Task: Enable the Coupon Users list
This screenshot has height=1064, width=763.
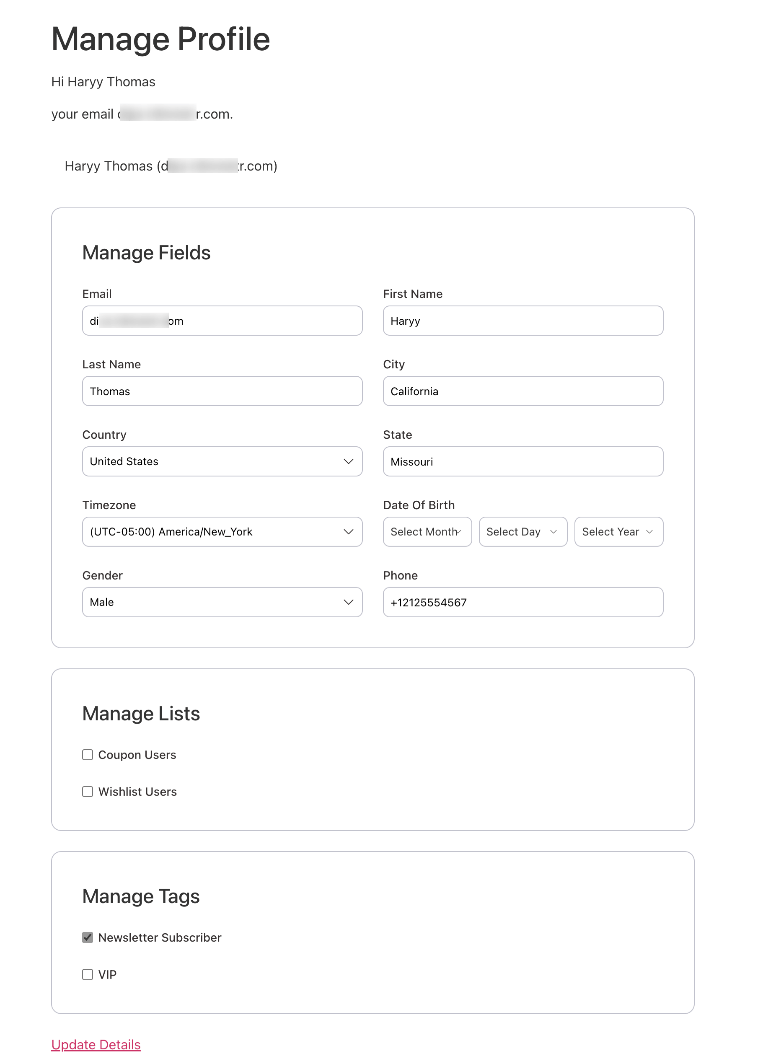Action: point(87,754)
